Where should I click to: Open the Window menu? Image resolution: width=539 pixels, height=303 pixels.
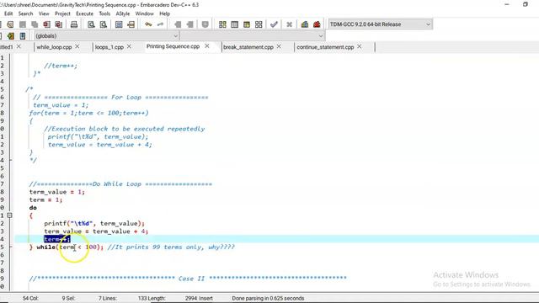click(x=144, y=13)
